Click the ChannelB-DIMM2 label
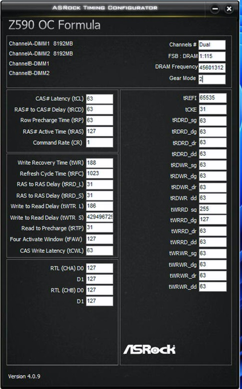The height and width of the screenshot is (389, 242). click(29, 73)
